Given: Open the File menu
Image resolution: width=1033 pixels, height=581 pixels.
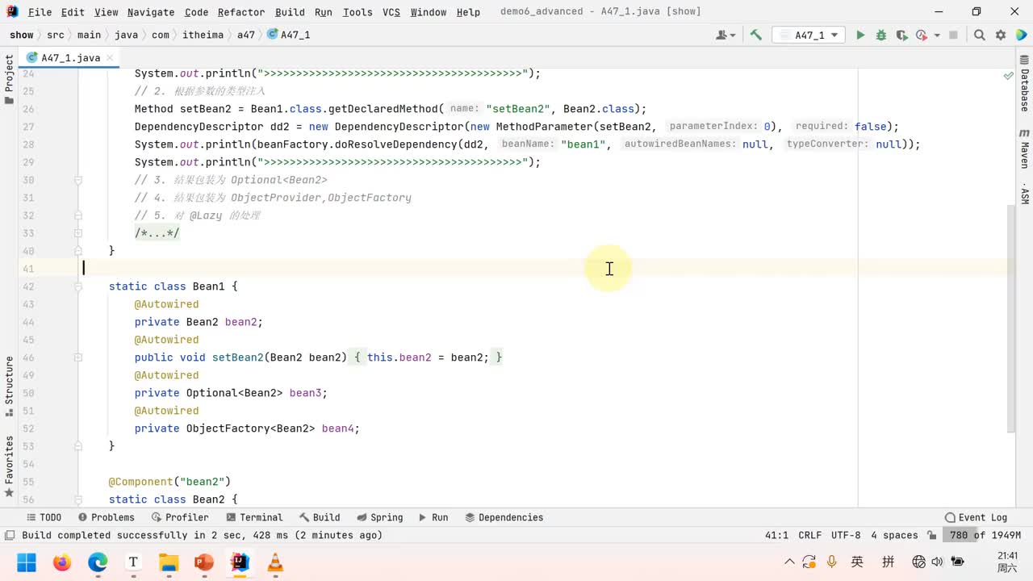Looking at the screenshot, I should coord(40,12).
